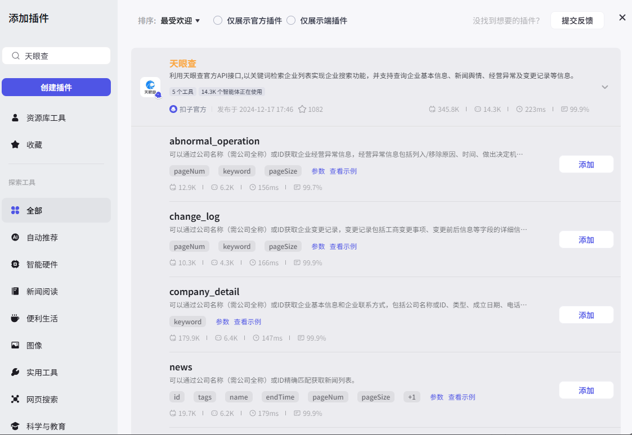Add the company_detail tool
632x435 pixels.
pos(586,315)
